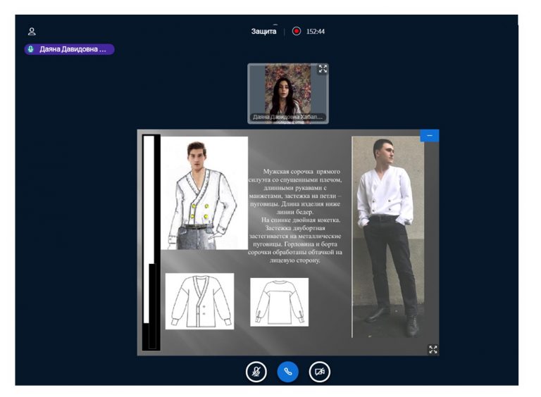The image size is (541, 397).
Task: Click the front technical drawing of shirt
Action: coord(199,301)
